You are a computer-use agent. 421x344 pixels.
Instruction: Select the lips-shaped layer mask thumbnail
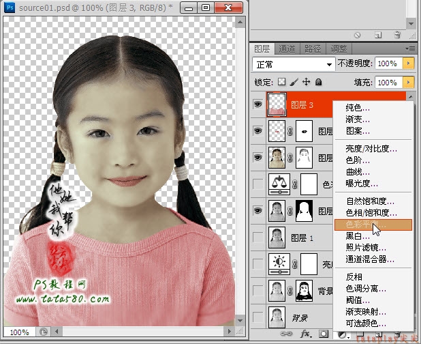[304, 131]
